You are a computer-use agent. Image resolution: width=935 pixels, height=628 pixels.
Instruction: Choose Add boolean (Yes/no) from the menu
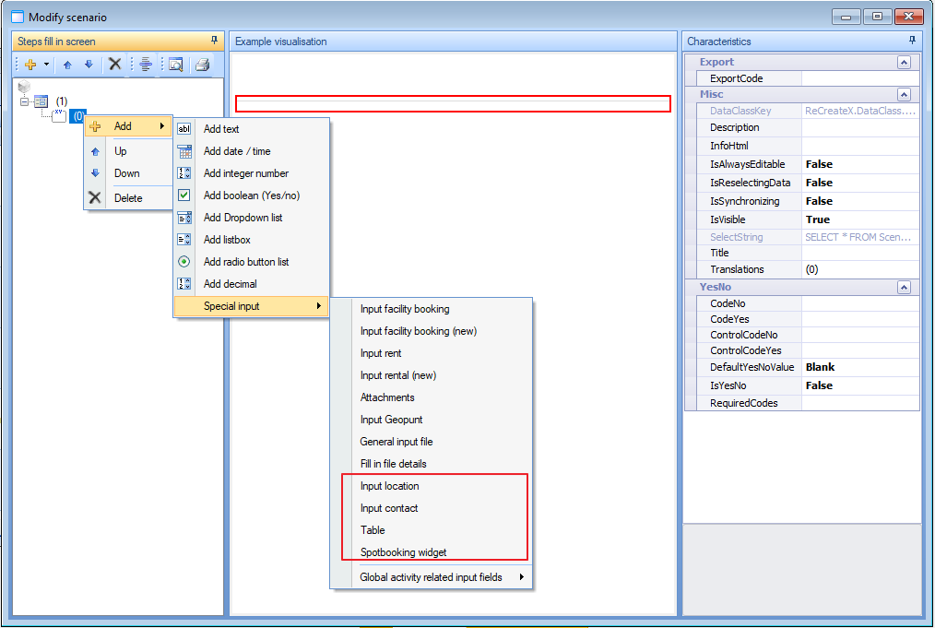point(251,196)
